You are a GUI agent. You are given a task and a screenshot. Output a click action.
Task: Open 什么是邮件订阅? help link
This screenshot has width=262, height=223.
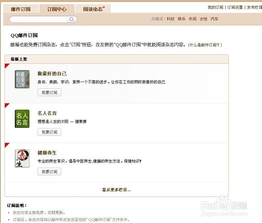[x=205, y=45]
